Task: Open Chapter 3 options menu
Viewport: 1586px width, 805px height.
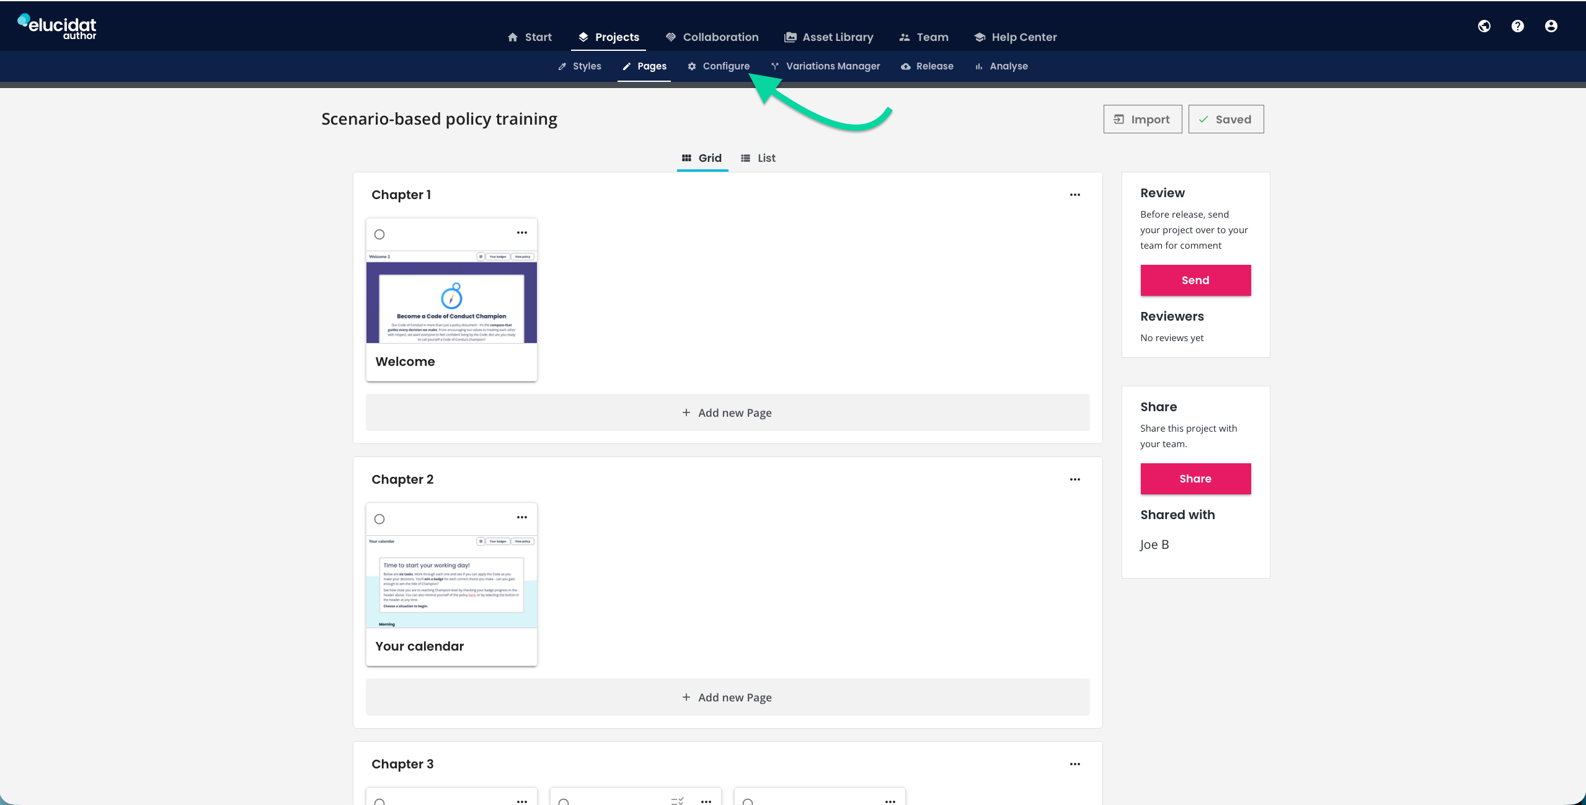Action: click(1074, 764)
